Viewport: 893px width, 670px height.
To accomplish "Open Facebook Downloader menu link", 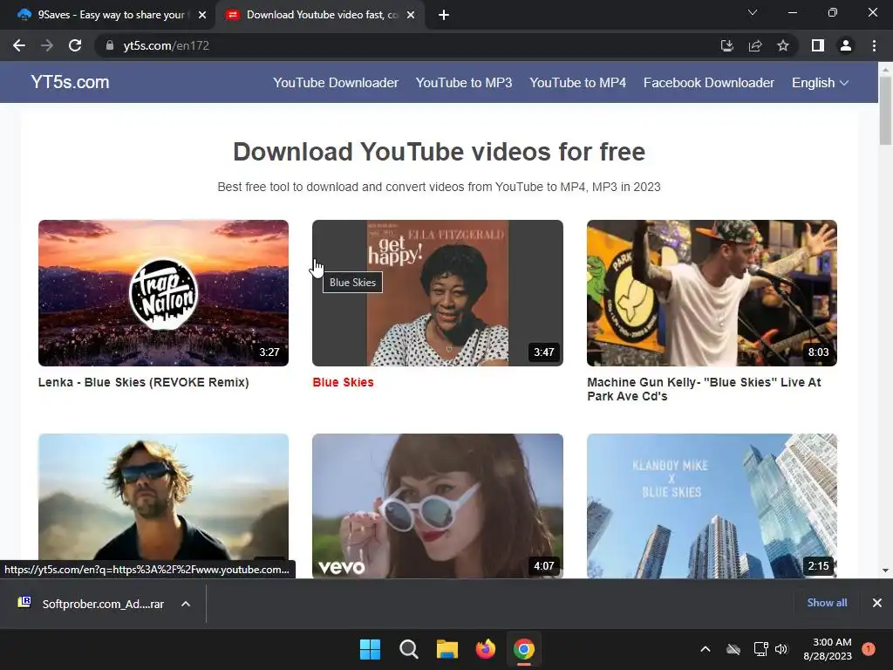I will (708, 83).
